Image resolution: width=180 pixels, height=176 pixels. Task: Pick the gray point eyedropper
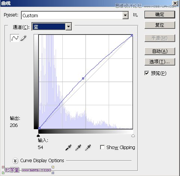78,148
